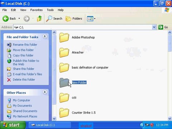Select the ccti folder icon
This screenshot has width=172, height=129.
point(64,98)
